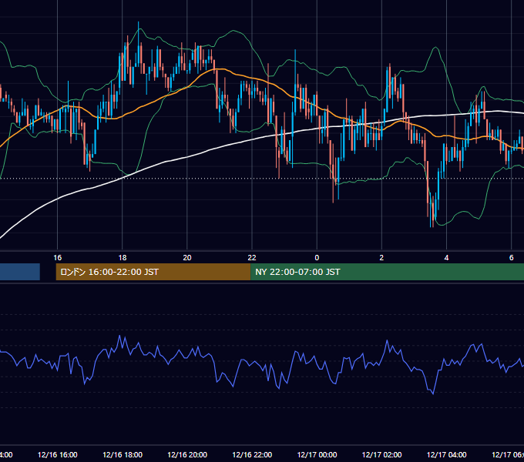Click the 12/16 20:00 oscillator axis label
Viewport: 524px width, 462px height.
pyautogui.click(x=187, y=454)
